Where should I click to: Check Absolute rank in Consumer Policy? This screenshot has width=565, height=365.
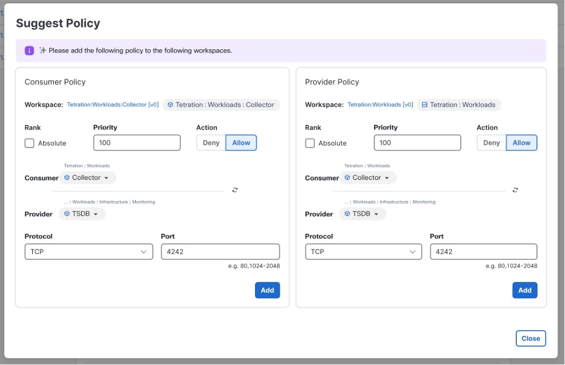point(30,143)
